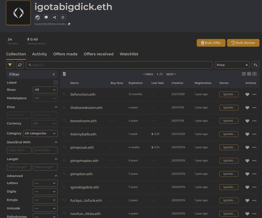Click the Bulk Renew button

243,43
